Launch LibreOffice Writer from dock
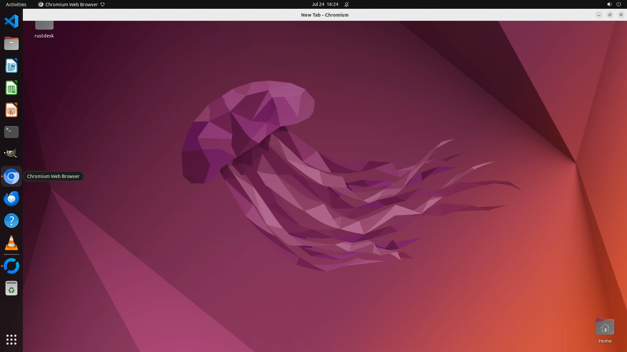This screenshot has width=627, height=352. [11, 66]
